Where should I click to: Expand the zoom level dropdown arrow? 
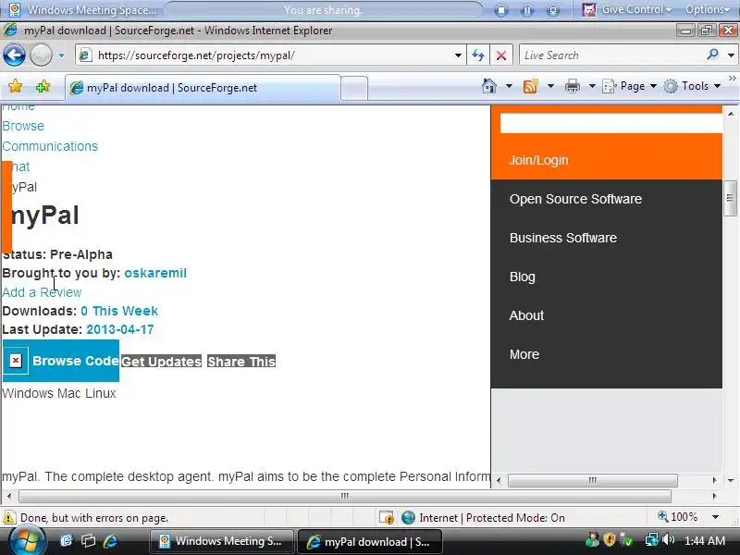point(716,517)
